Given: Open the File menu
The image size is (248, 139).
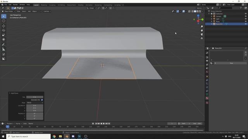Looking at the screenshot, I should (x=6, y=5).
